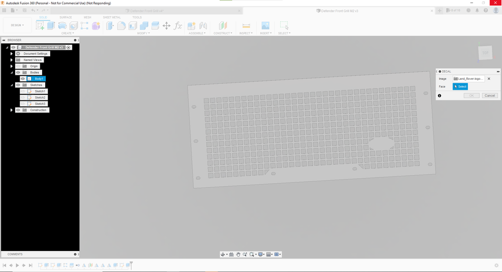Switch to Defender Front Grill v4 document tab
The image size is (502, 272).
point(147,11)
